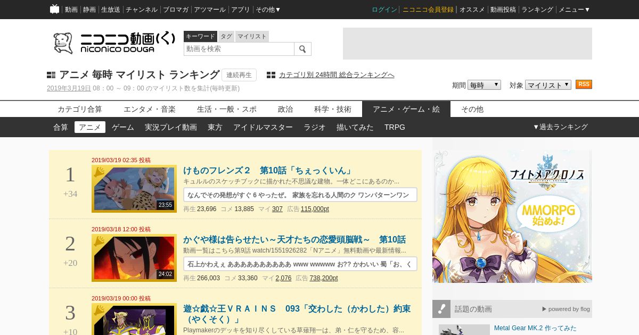Screen dimensions: 639x335
Task: Open the 政治 category tab
Action: coord(285,109)
